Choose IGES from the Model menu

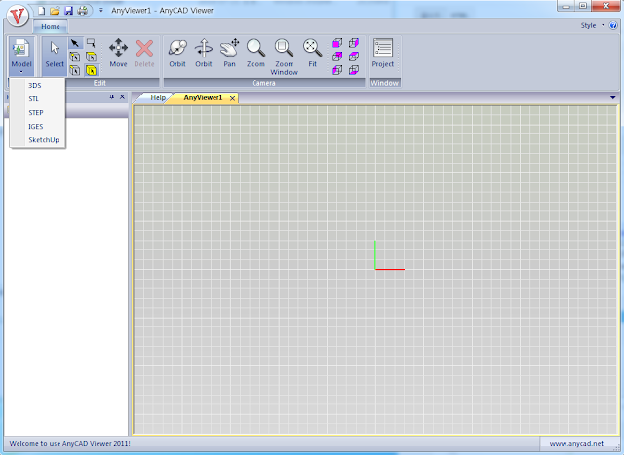(37, 126)
